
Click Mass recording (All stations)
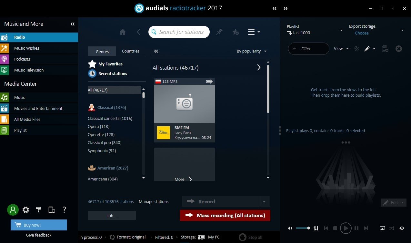tap(225, 216)
